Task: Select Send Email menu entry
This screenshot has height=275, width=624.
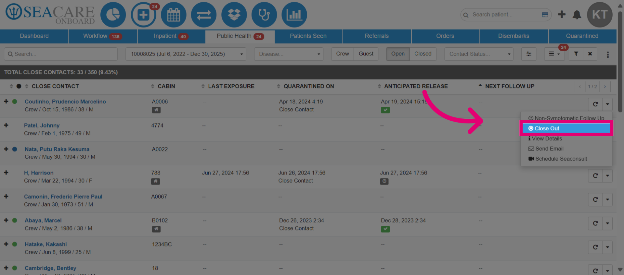Action: pos(566,149)
